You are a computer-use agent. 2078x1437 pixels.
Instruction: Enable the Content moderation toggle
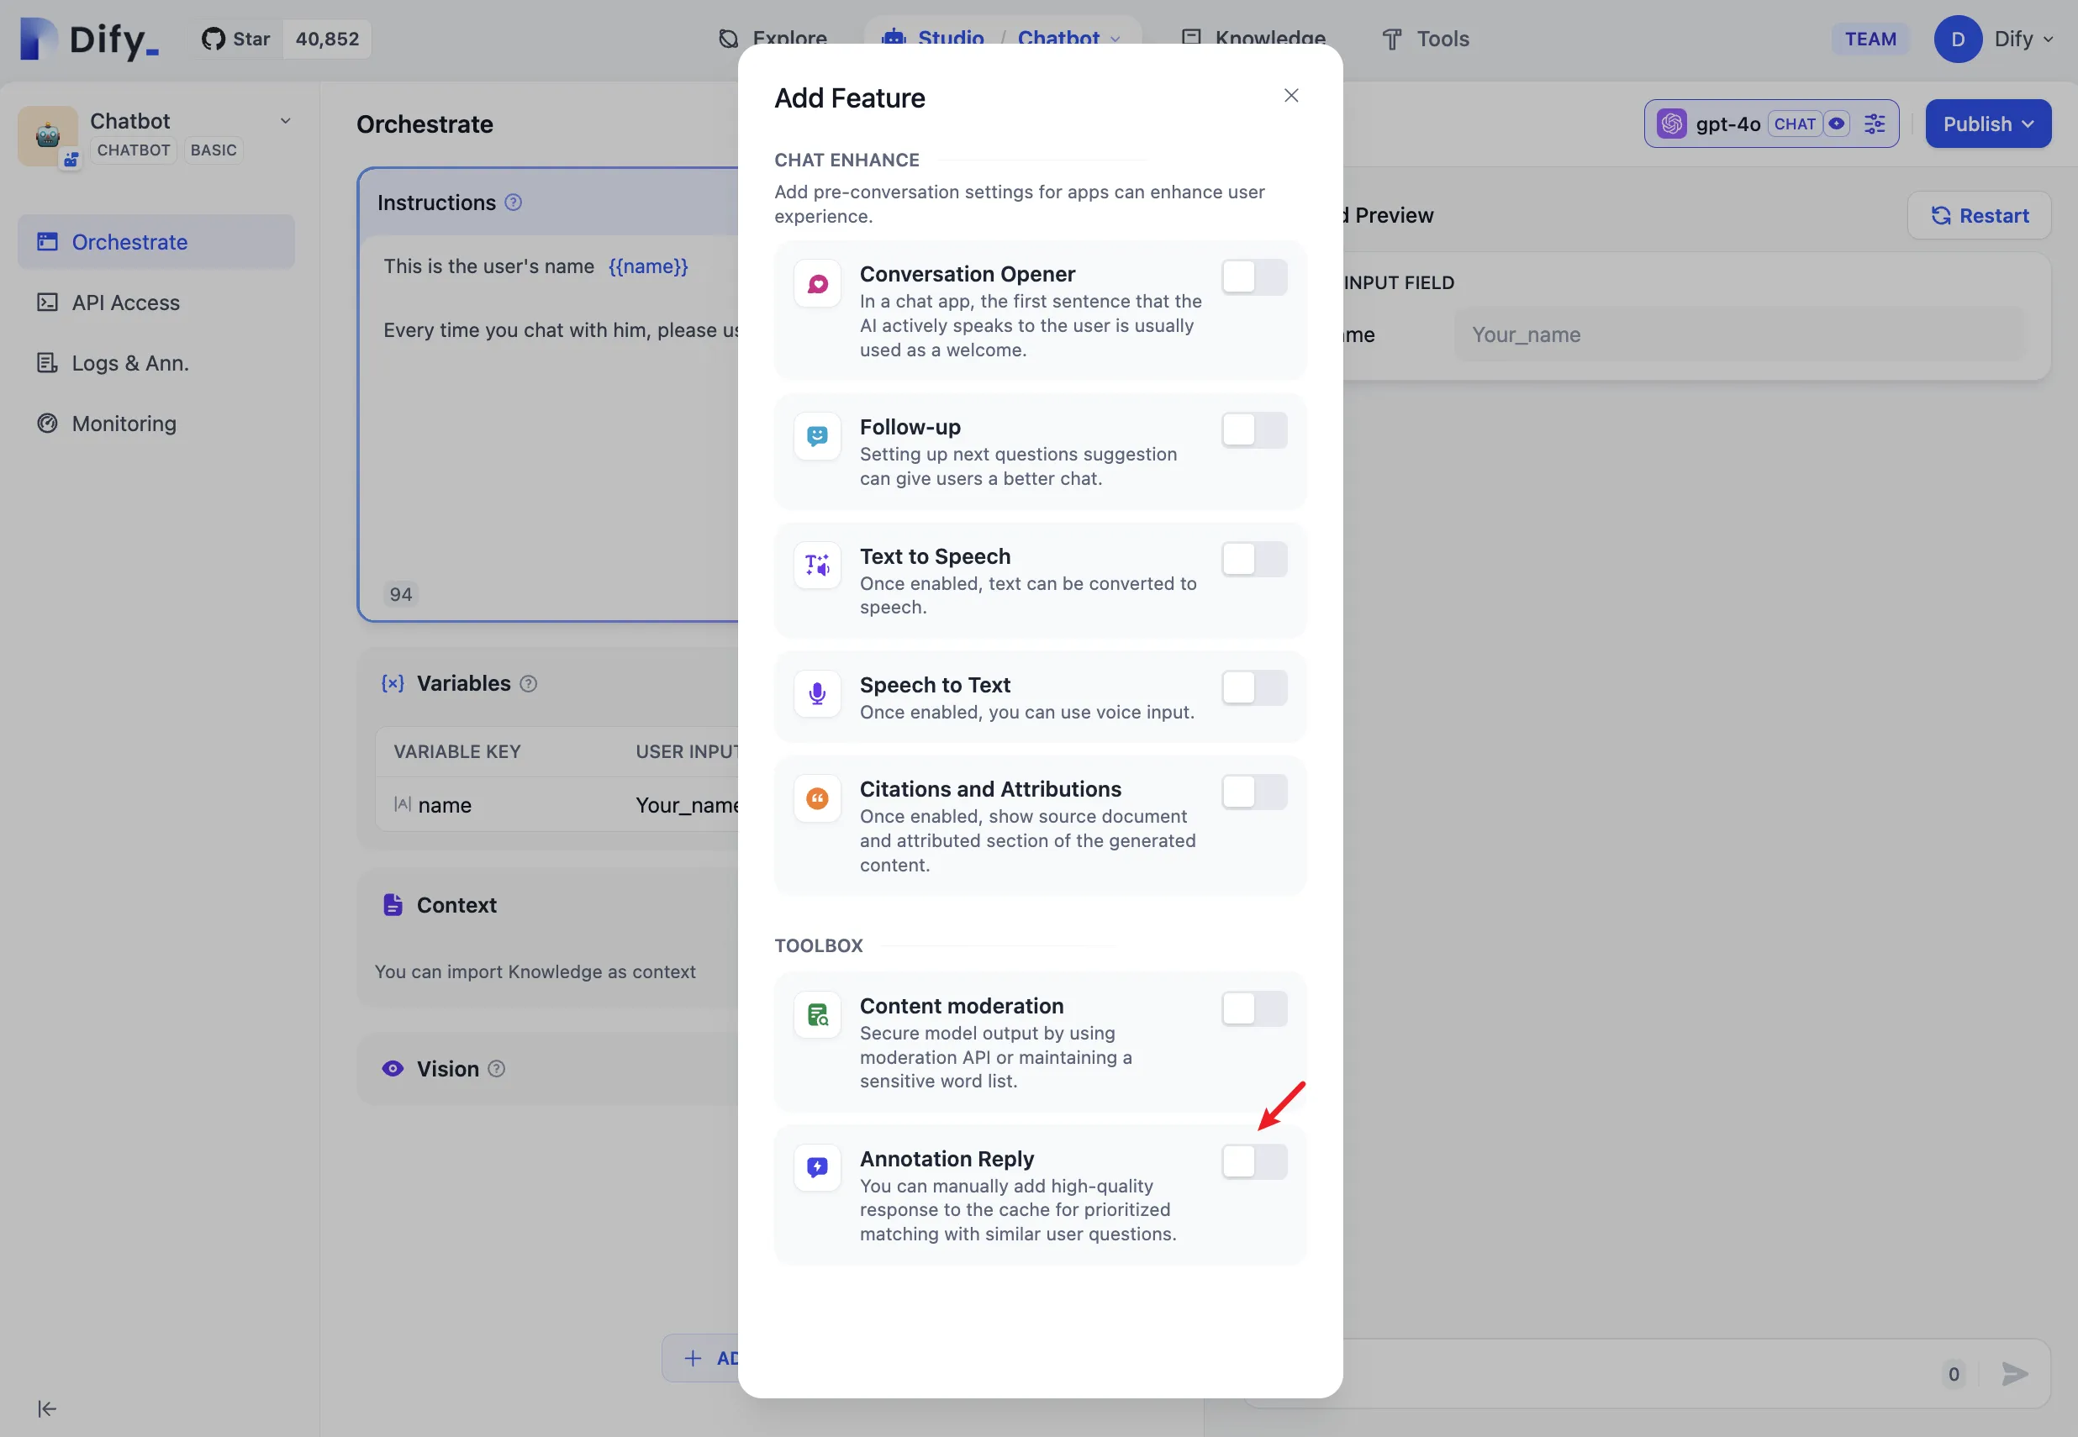click(1254, 1008)
